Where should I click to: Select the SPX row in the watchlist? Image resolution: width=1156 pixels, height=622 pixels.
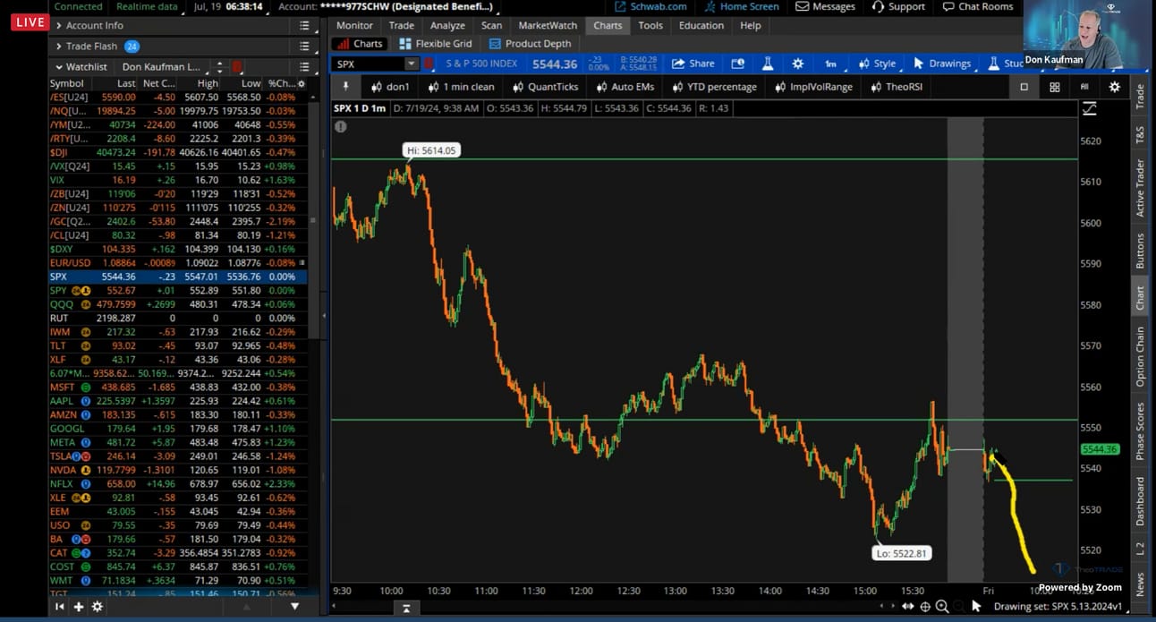click(x=178, y=277)
